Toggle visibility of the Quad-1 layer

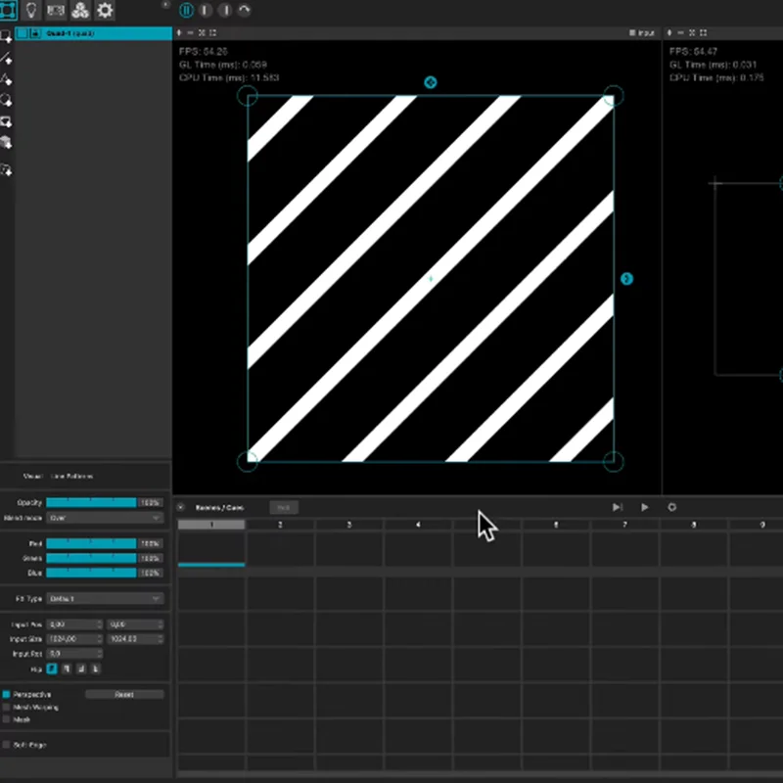pyautogui.click(x=23, y=33)
